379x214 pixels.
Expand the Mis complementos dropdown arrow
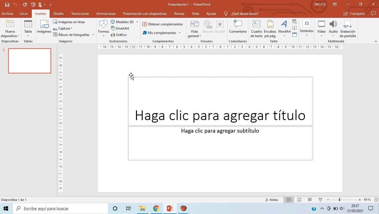point(179,33)
